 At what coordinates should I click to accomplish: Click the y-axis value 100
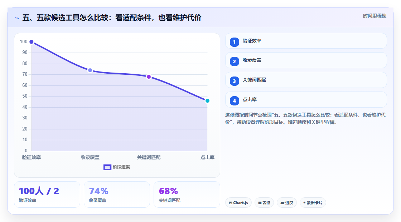[24, 41]
